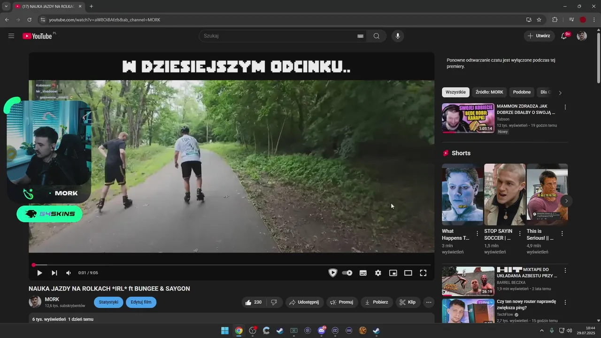Bookmark this page with star icon
This screenshot has width=601, height=338.
click(x=539, y=20)
